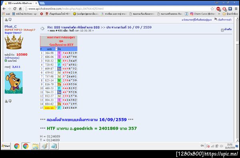
Task: Open the volume speaker tray icon
Action: [x=221, y=146]
